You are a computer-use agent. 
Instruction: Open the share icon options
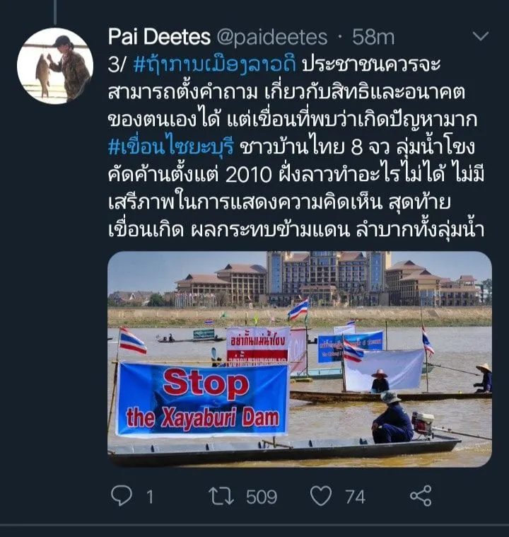coord(421,496)
